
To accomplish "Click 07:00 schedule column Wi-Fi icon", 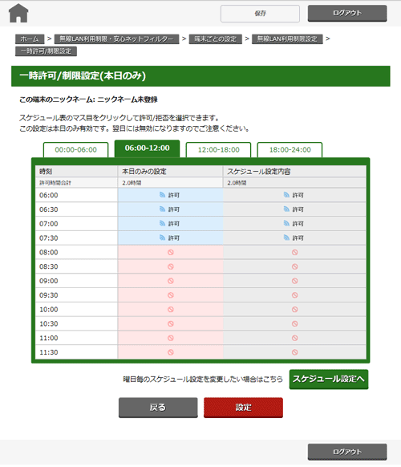I will click(286, 223).
